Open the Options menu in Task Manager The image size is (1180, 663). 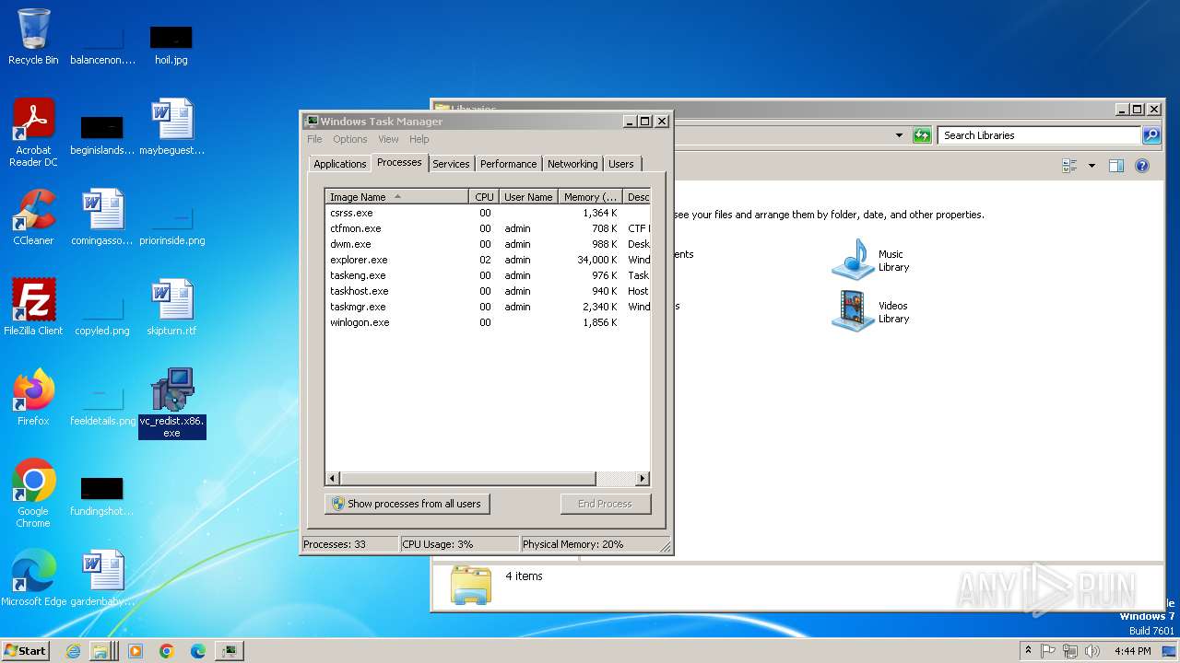coord(350,139)
